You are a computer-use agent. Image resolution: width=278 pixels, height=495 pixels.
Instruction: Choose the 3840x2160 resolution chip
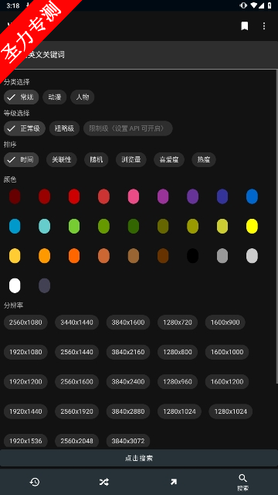128,352
